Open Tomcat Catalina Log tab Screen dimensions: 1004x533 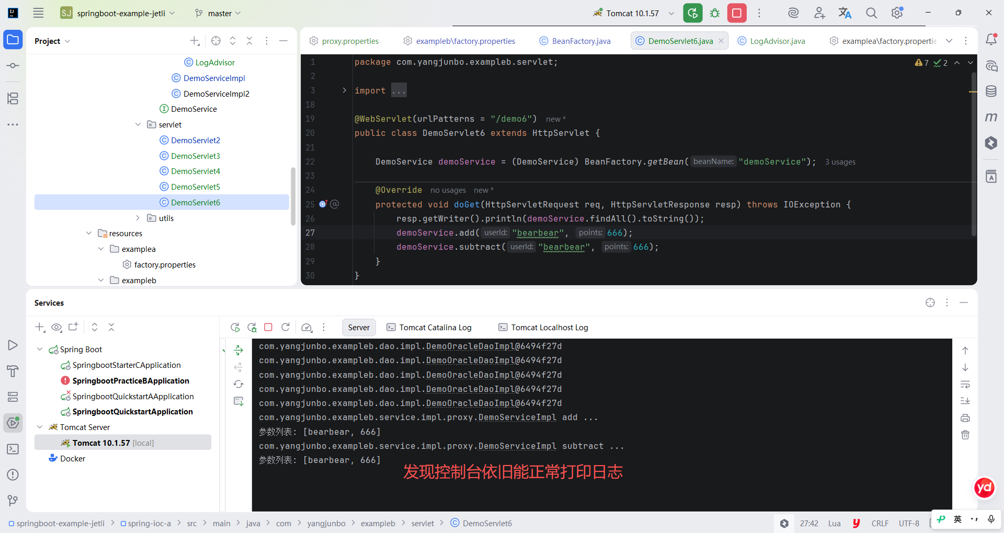[x=429, y=327]
